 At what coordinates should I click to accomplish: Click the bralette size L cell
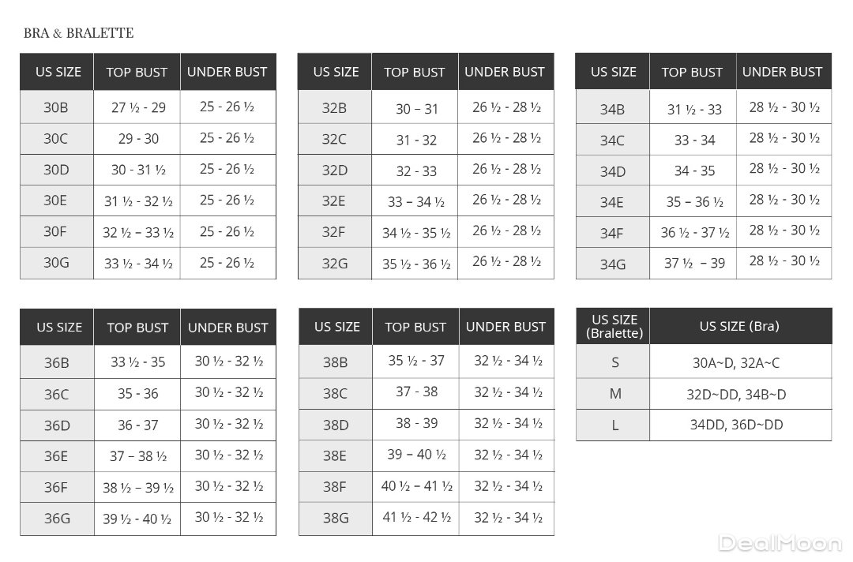[615, 425]
